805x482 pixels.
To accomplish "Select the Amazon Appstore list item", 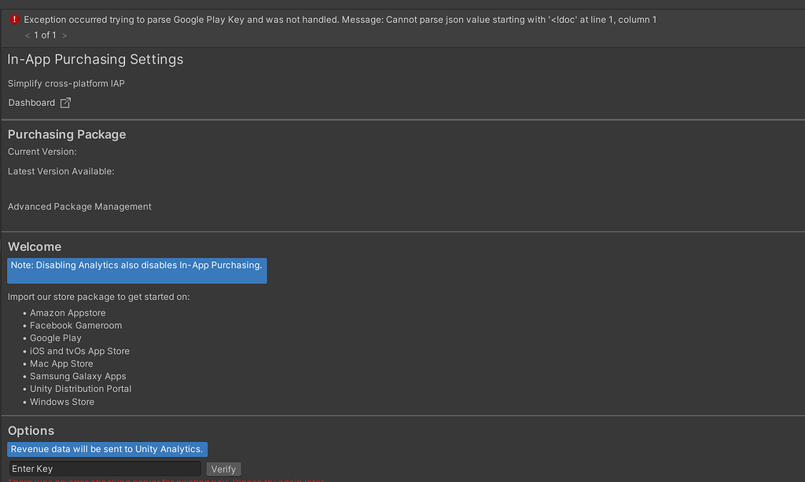I will coord(68,312).
